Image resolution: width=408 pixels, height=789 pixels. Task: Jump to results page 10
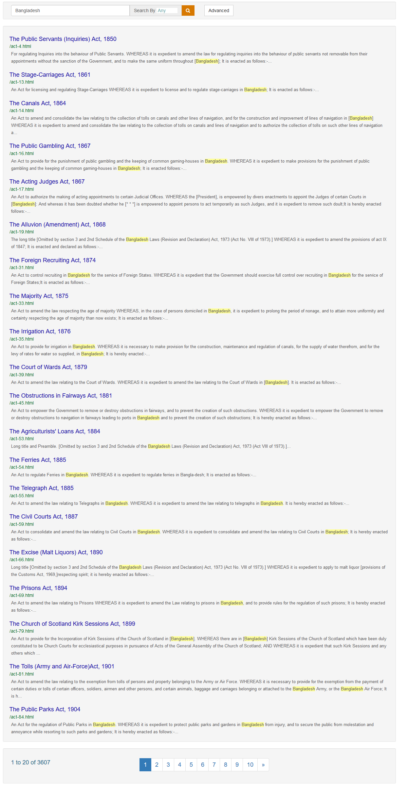point(250,765)
